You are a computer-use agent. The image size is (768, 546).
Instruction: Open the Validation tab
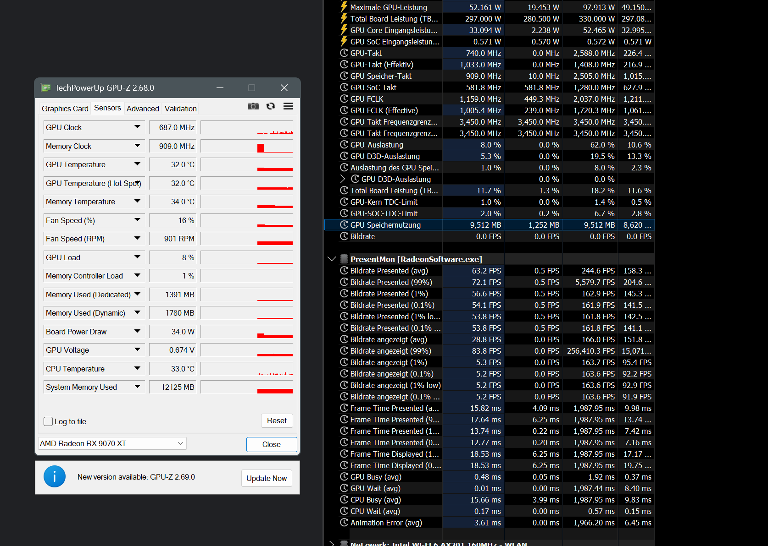(x=181, y=109)
